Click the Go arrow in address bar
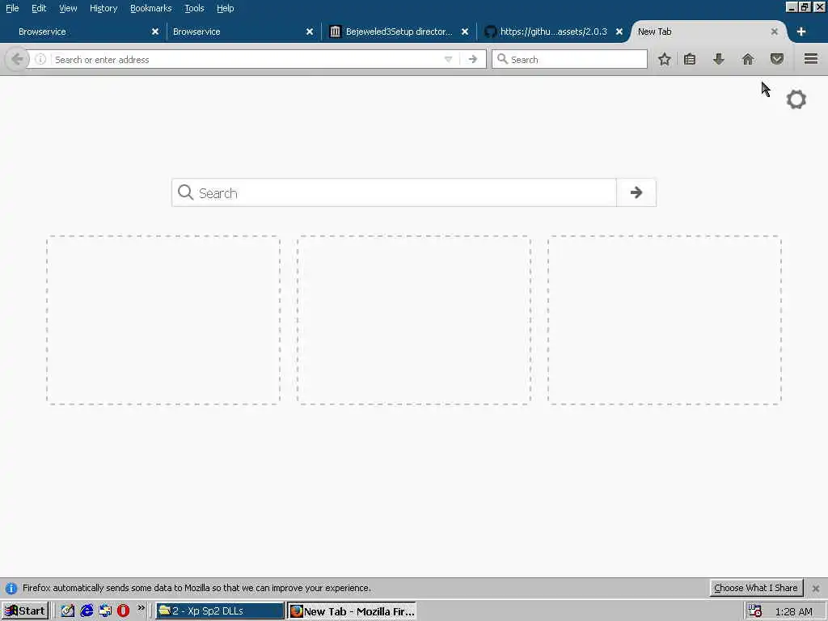The width and height of the screenshot is (828, 621). pyautogui.click(x=472, y=60)
